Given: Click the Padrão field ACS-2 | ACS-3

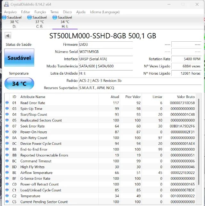Looking at the screenshot, I should pyautogui.click(x=140, y=81).
